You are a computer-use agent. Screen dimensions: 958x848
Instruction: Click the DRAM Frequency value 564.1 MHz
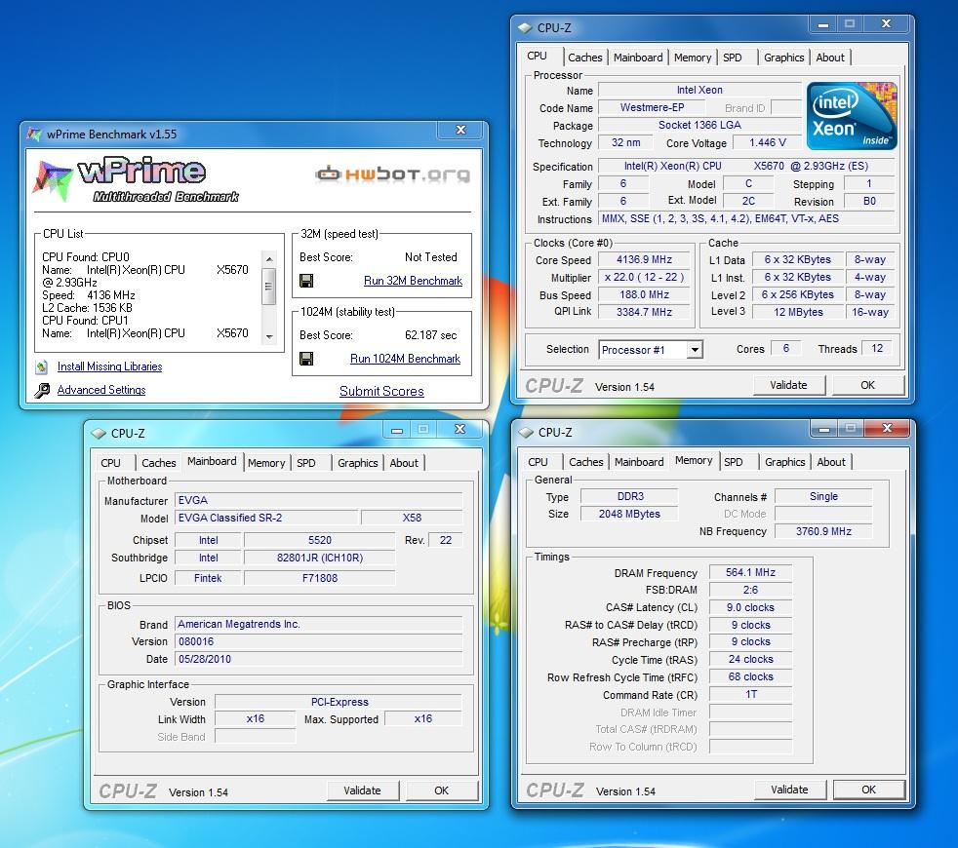(750, 573)
